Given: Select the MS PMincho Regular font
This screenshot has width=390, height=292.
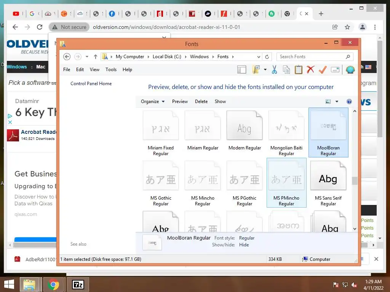Looking at the screenshot, I should [286, 183].
